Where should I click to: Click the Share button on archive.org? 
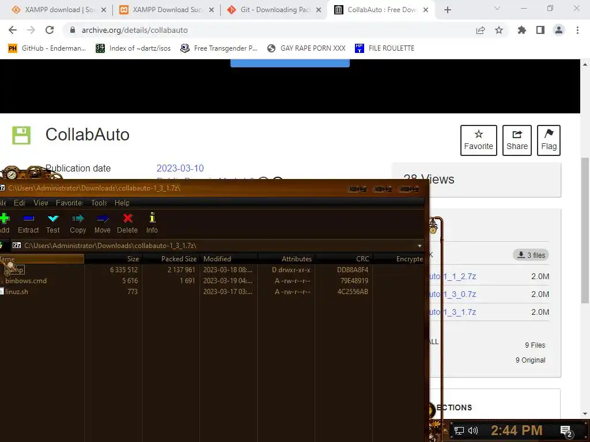pos(517,140)
